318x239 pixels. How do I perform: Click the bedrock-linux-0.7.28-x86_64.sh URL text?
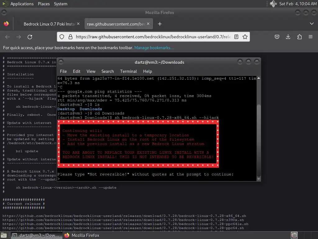[x=124, y=216]
